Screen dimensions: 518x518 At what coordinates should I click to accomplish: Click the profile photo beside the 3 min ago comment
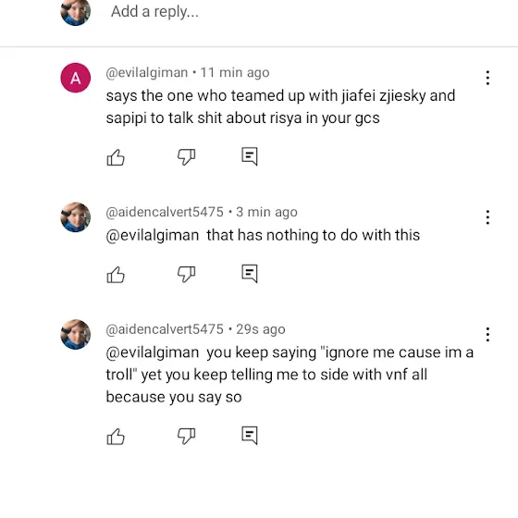point(76,217)
